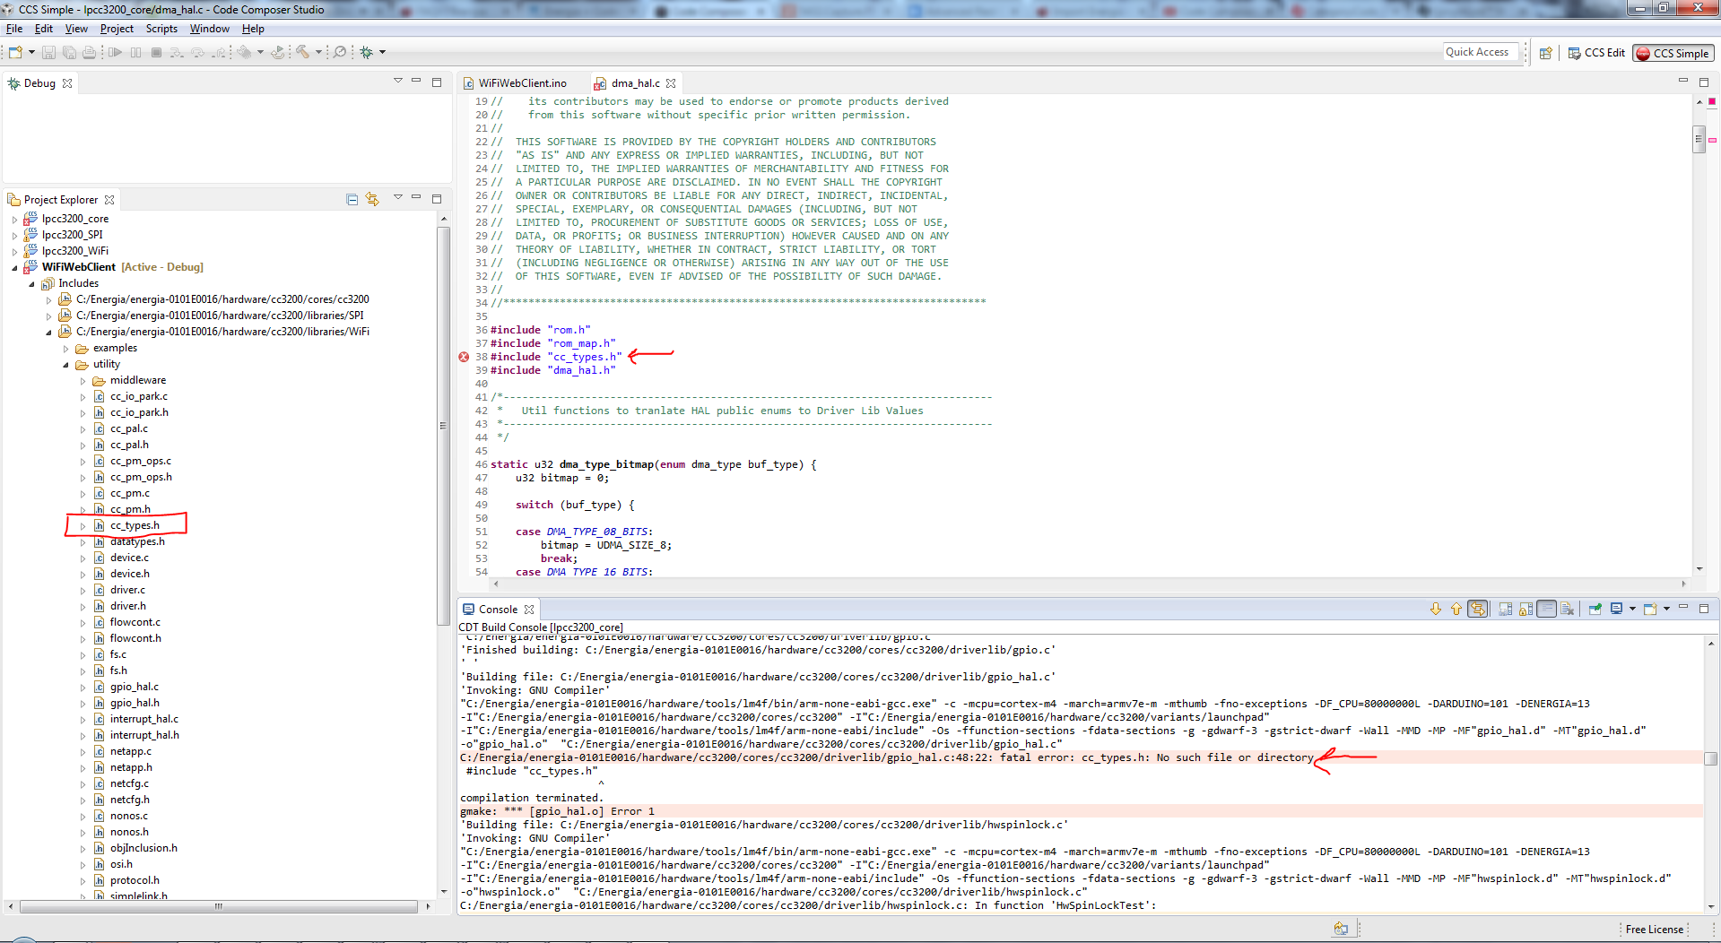Click the Step Over icon
The height and width of the screenshot is (943, 1721).
tap(197, 52)
